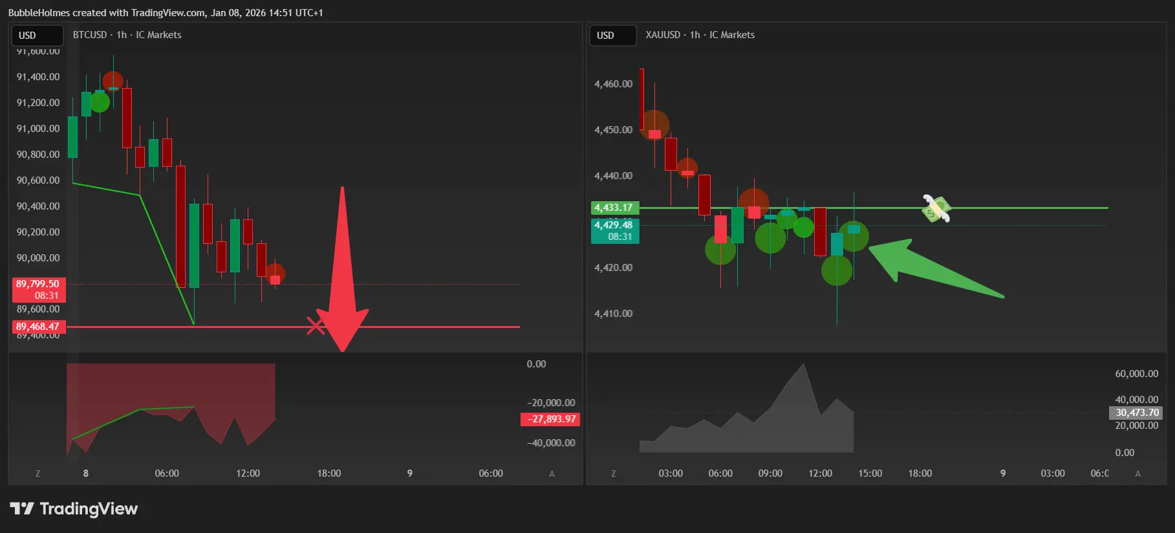
Task: Click the date label 8 on BTCUSD time axis
Action: 86,473
